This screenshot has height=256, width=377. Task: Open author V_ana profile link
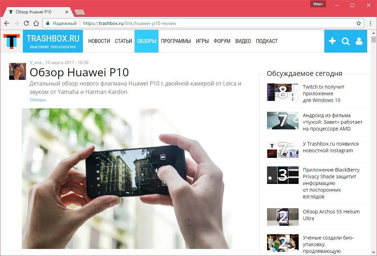[35, 63]
